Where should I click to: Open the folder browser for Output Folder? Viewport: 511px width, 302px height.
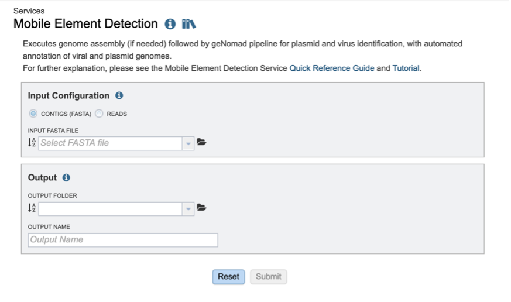coord(202,208)
